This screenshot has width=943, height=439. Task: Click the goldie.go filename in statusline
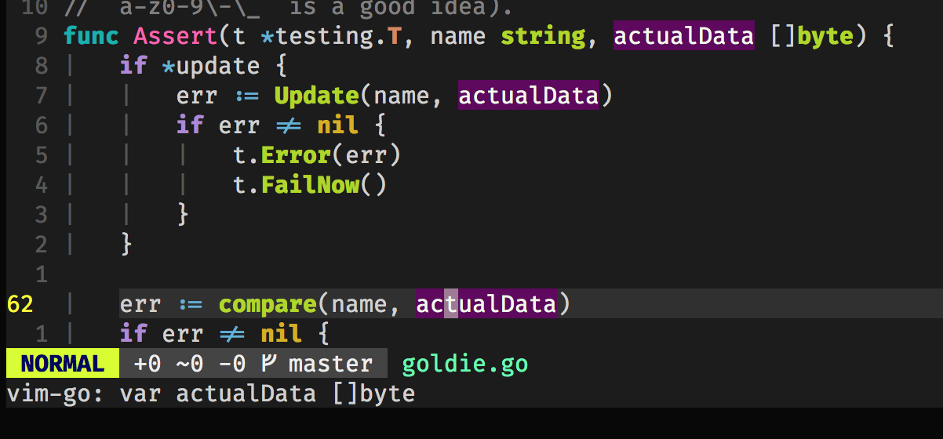(x=464, y=365)
